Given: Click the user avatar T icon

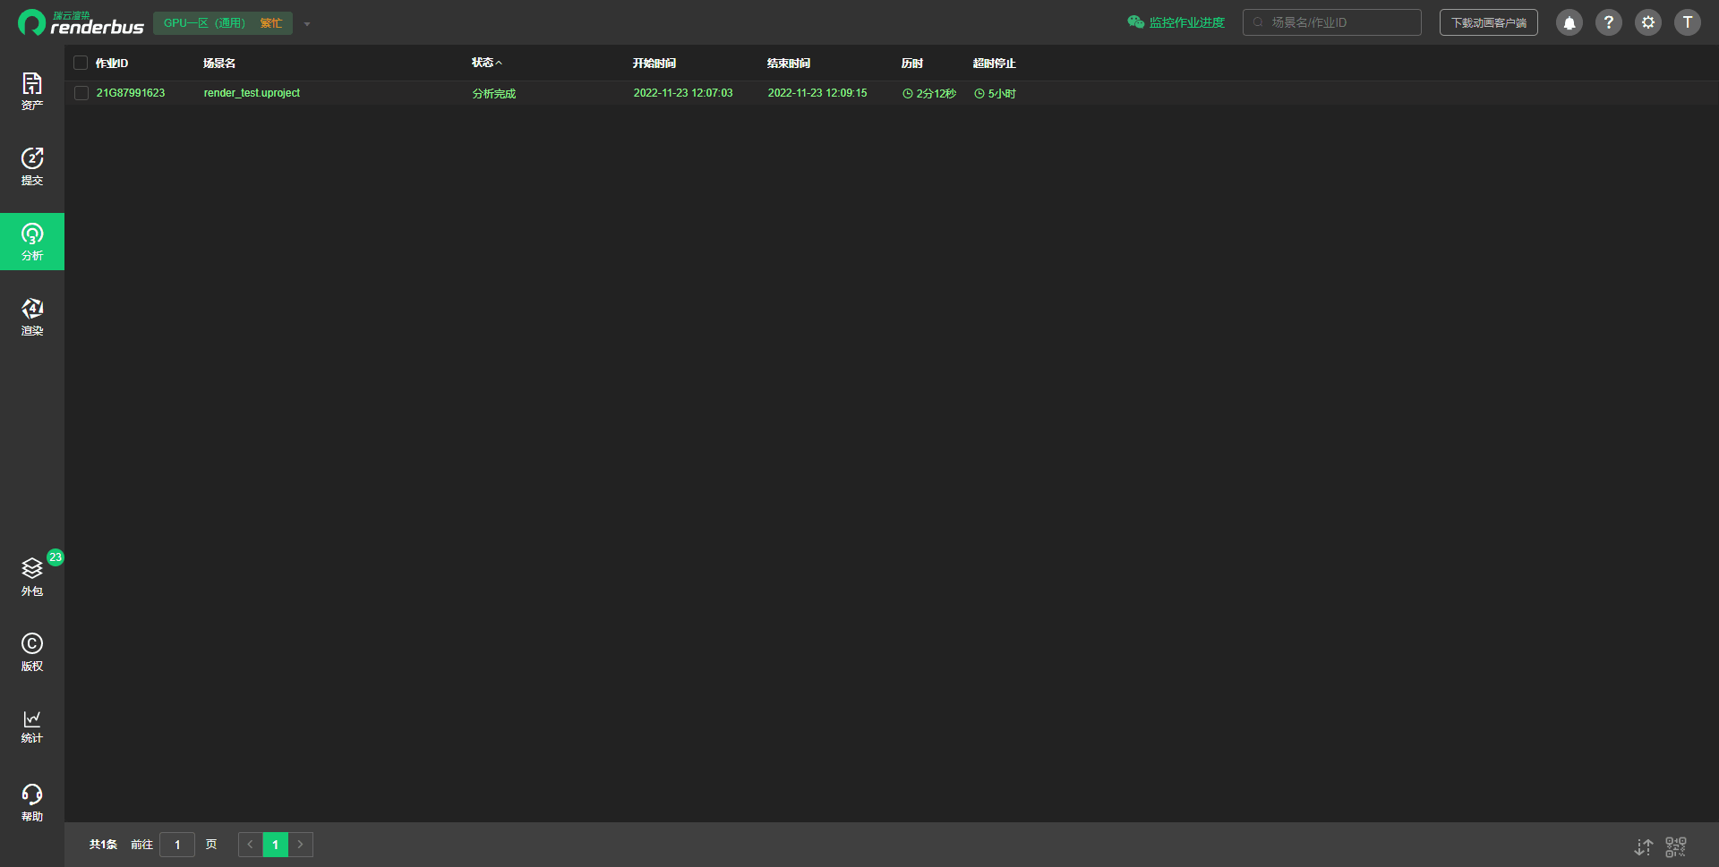Looking at the screenshot, I should tap(1687, 22).
